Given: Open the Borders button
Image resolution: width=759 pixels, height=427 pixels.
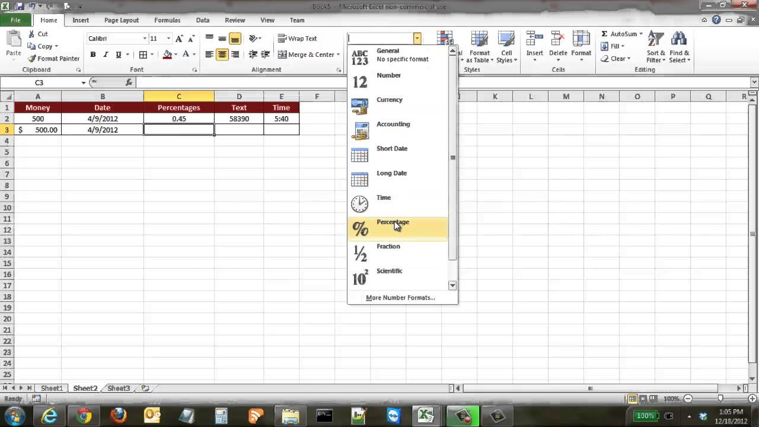Looking at the screenshot, I should (x=143, y=55).
